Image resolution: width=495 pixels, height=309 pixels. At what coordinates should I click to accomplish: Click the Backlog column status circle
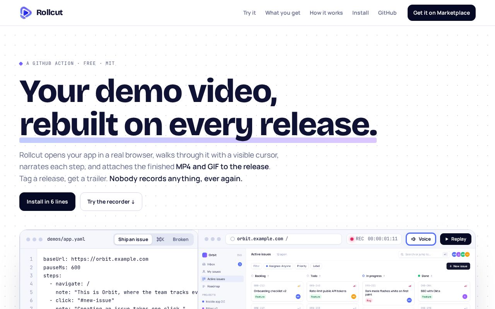pos(253,276)
